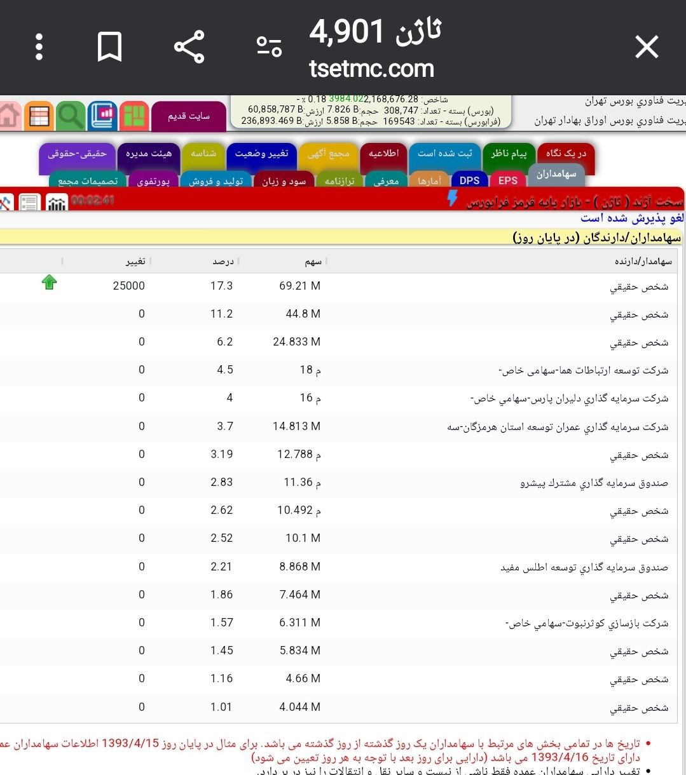The image size is (686, 775).
Task: Open site settings via the tune icon
Action: [269, 48]
